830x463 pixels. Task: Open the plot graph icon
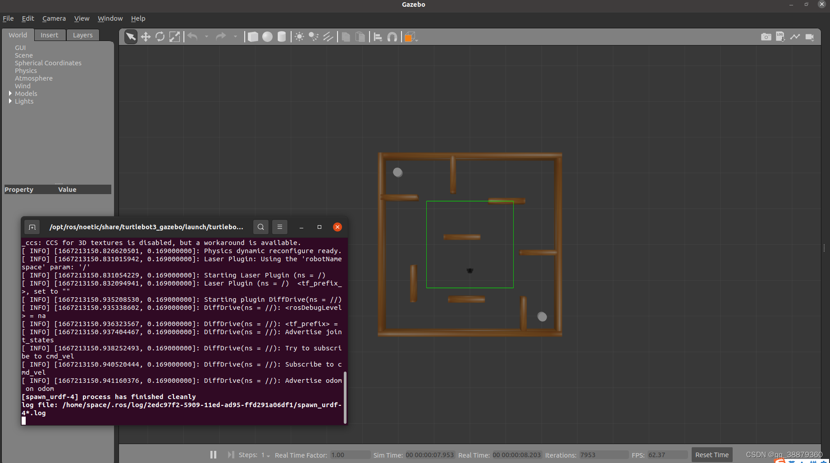(x=795, y=37)
